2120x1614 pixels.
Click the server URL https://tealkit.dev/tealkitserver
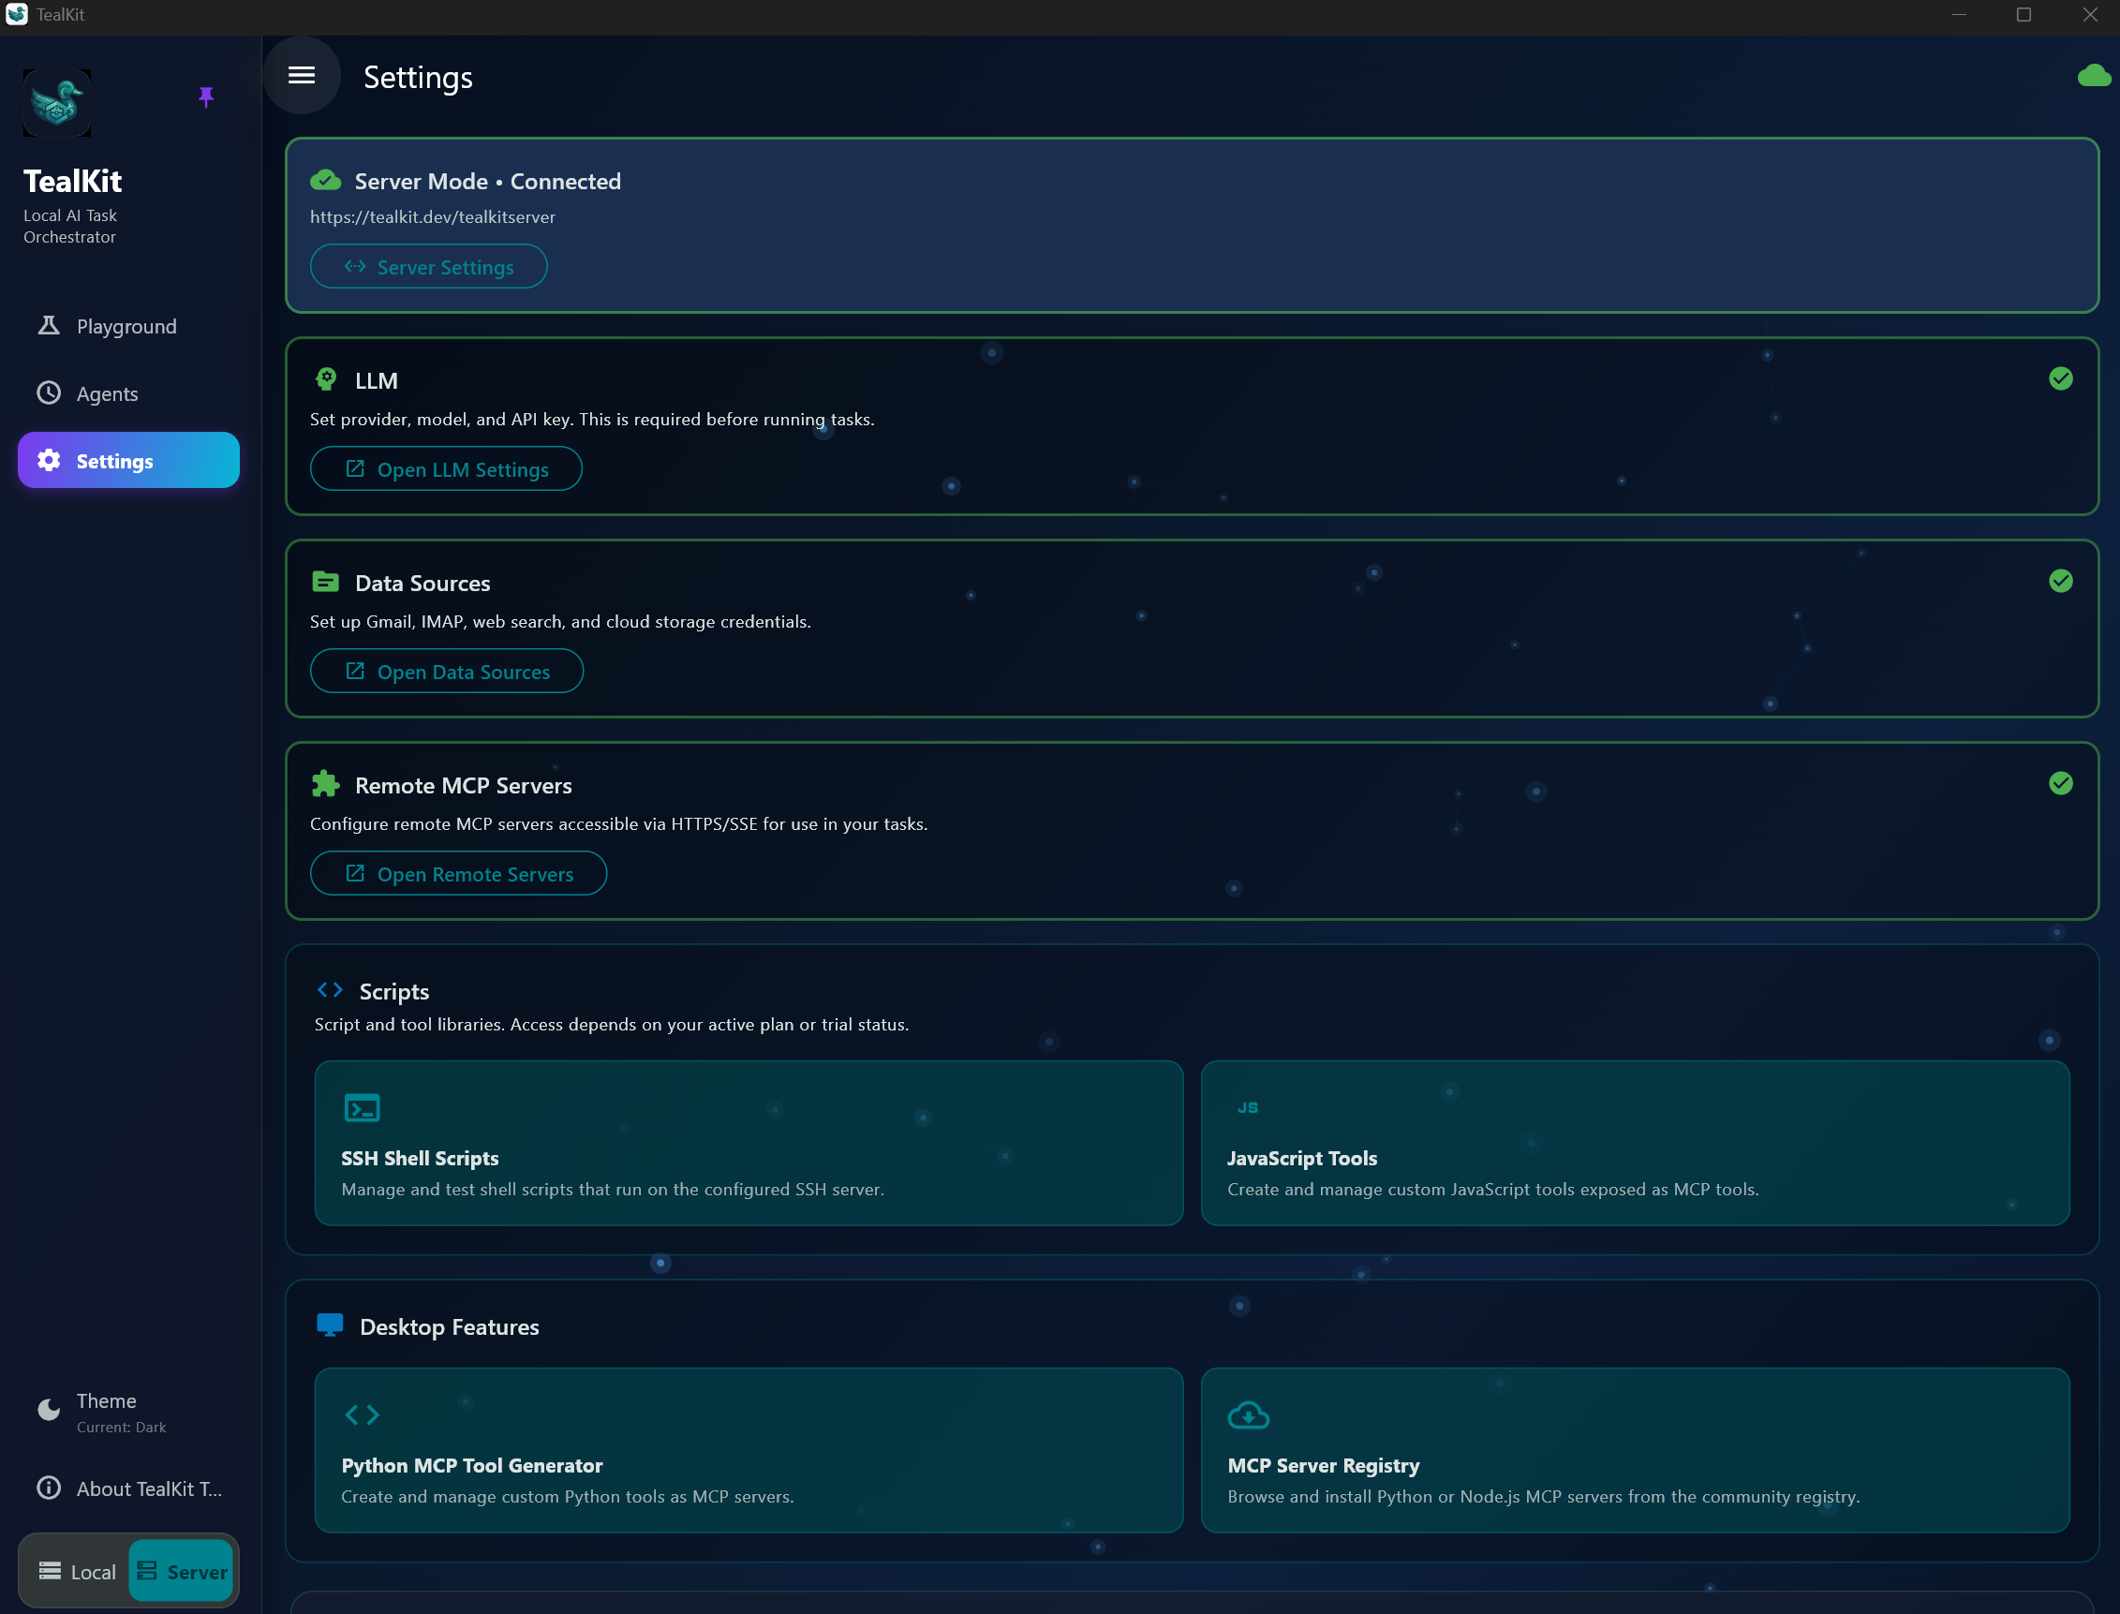[x=432, y=217]
